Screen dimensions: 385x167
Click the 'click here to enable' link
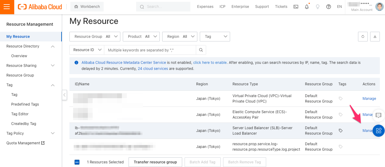(210, 63)
